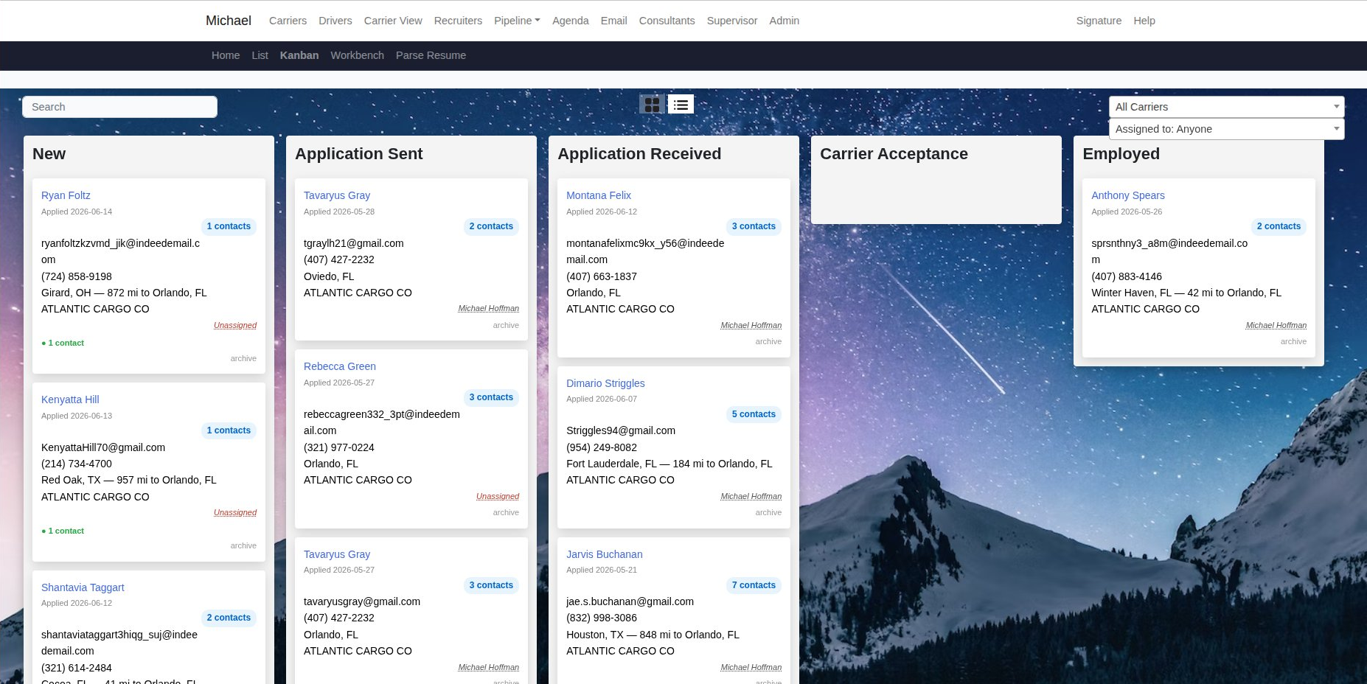Archive Anthony Spears's card
Viewport: 1367px width, 684px height.
click(x=1293, y=341)
